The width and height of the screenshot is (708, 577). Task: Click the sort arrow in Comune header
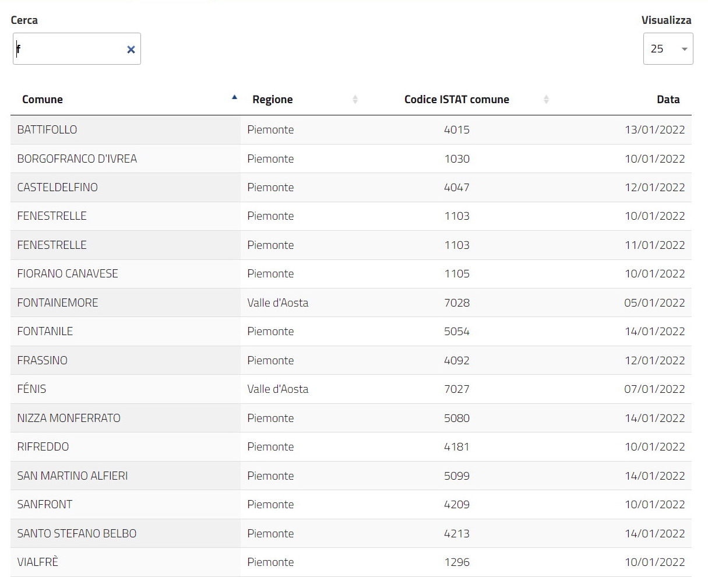click(x=234, y=98)
